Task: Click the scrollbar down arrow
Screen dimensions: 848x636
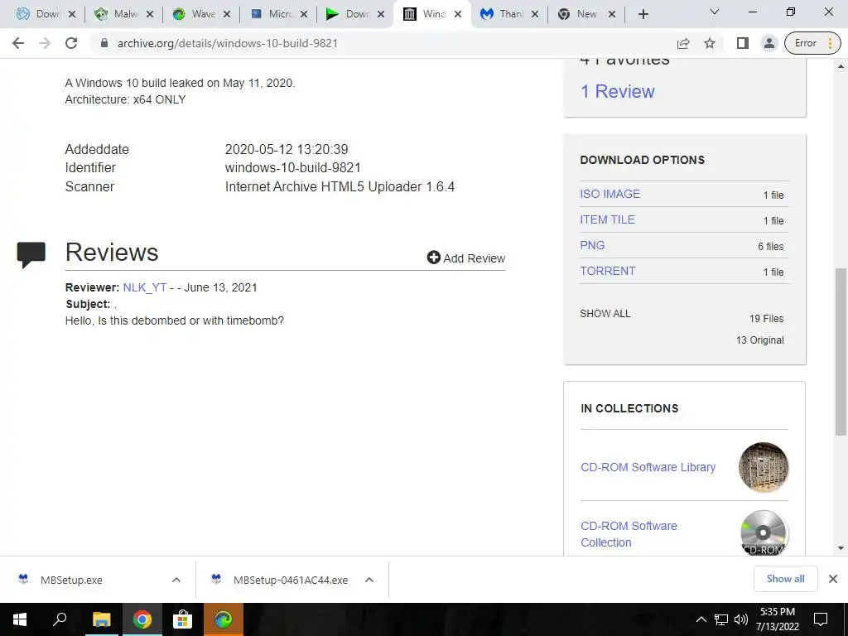Action: (841, 548)
